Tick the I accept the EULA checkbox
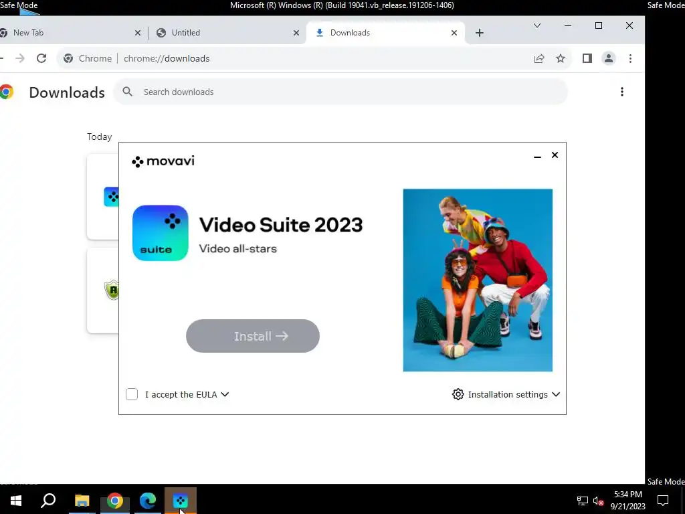 (132, 394)
